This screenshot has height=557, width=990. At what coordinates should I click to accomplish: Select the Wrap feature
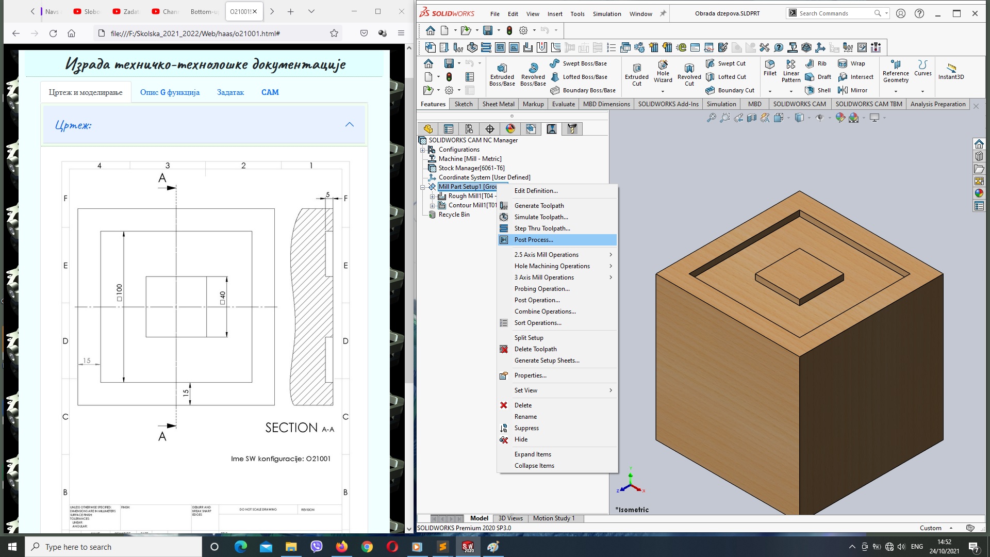point(852,63)
